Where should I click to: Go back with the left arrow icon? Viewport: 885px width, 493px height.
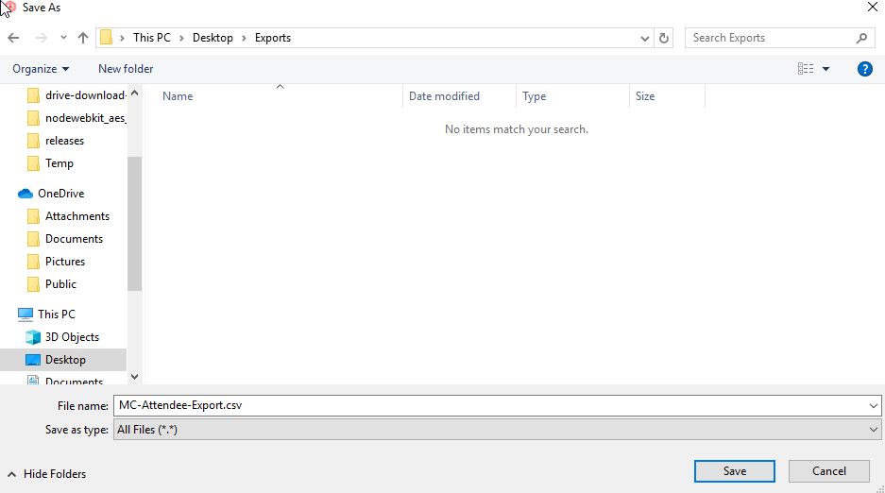13,38
